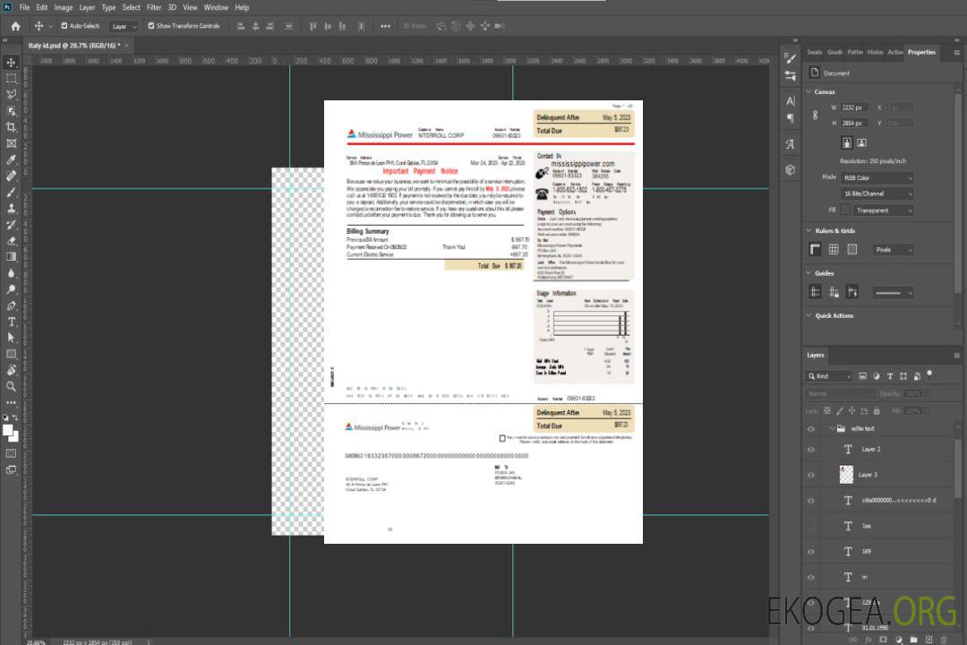Collapse the Rulers & Grids section

point(809,231)
